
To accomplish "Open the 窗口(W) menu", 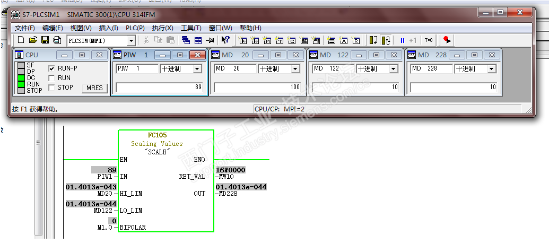I will coord(220,28).
